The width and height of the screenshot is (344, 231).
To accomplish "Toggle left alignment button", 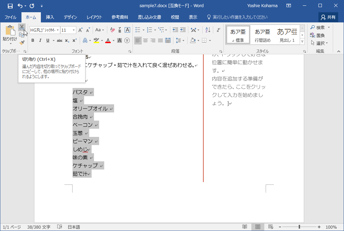I will pos(138,40).
